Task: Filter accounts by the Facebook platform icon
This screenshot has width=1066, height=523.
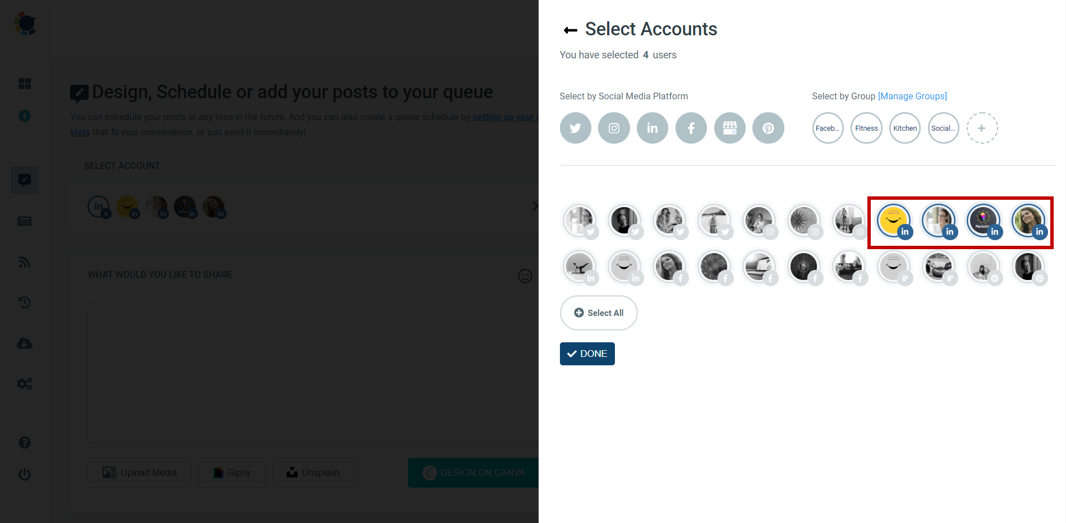Action: [691, 128]
